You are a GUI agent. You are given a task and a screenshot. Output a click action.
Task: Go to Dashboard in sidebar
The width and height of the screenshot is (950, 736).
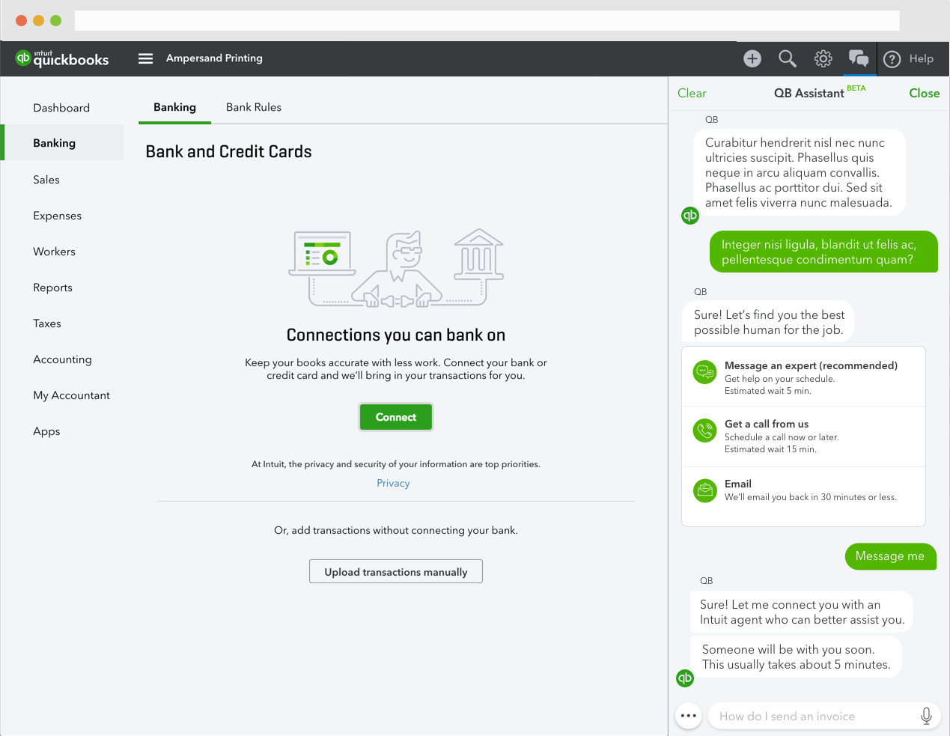[61, 108]
